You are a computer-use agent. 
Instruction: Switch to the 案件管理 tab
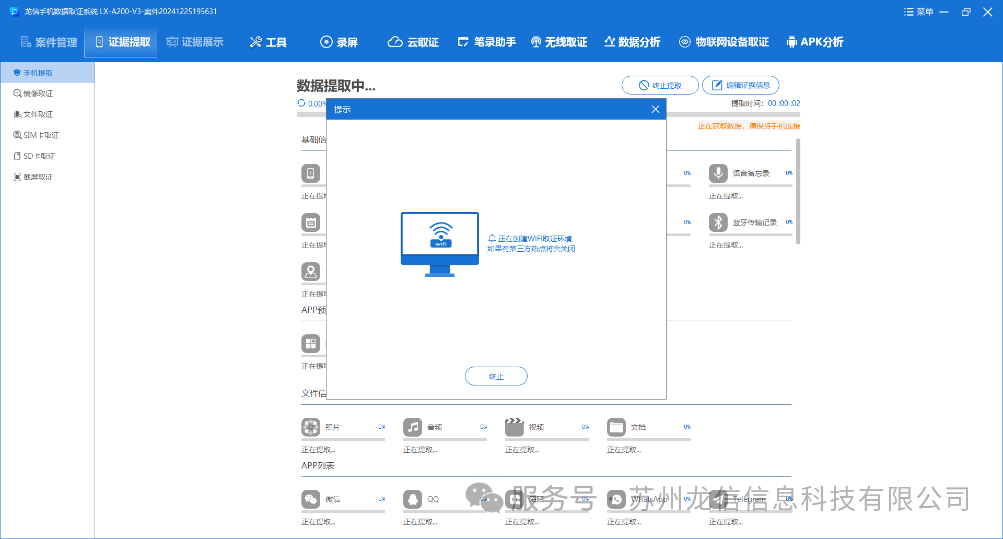click(49, 42)
